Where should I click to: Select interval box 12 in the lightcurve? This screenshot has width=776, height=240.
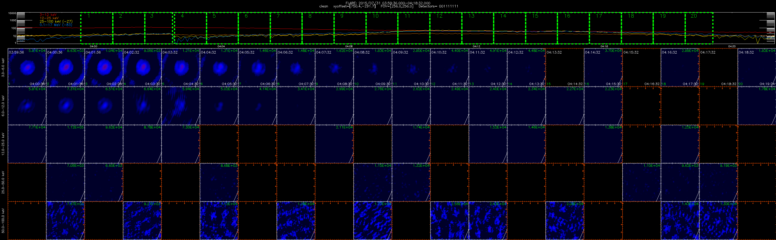point(446,28)
